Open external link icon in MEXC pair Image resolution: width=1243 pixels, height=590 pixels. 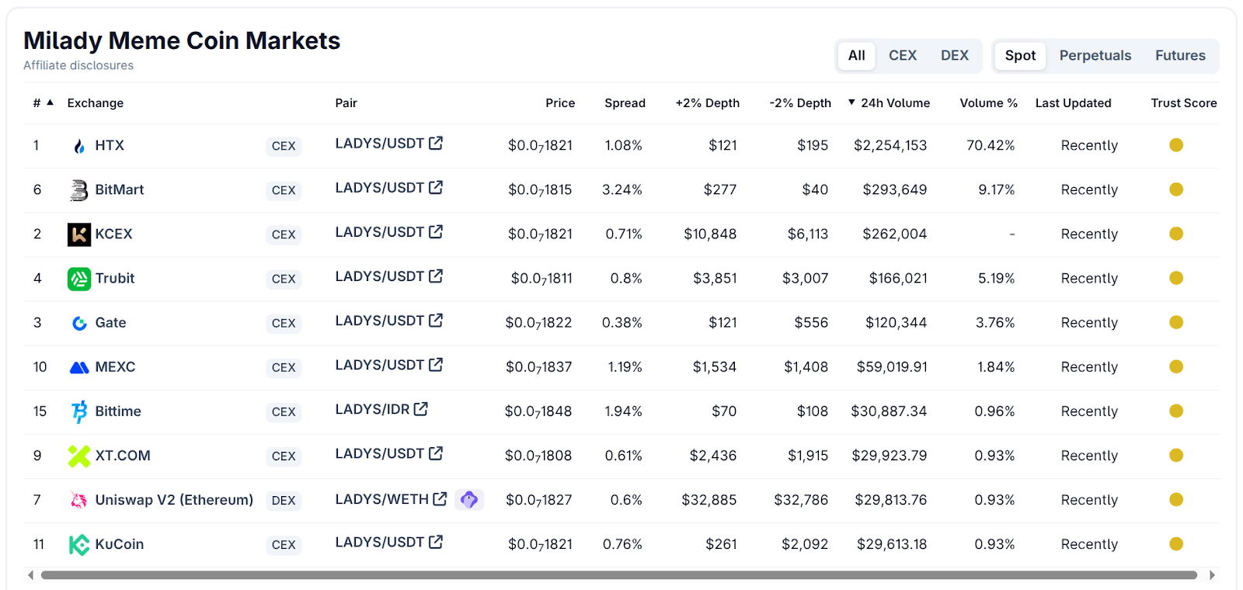(x=436, y=364)
